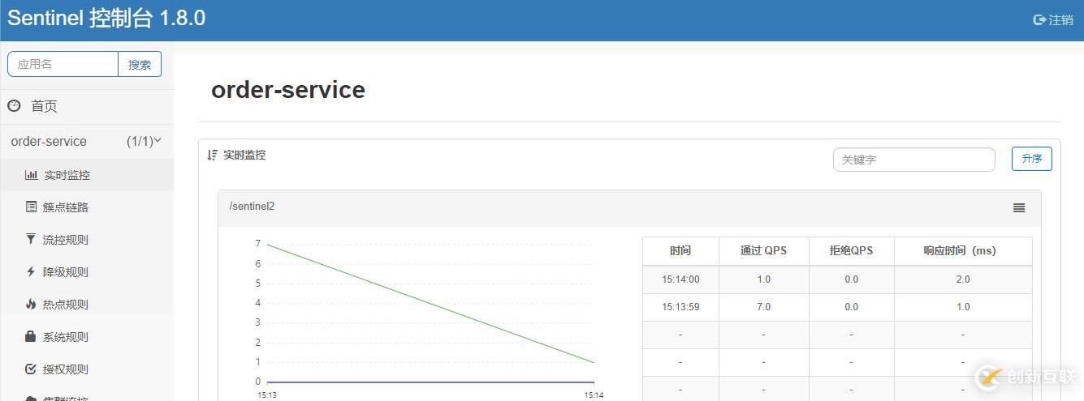
Task: Click the order-service page heading
Action: 288,89
